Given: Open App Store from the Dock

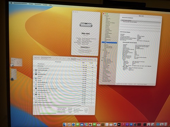Looking at the screenshot, I should click(x=131, y=125).
